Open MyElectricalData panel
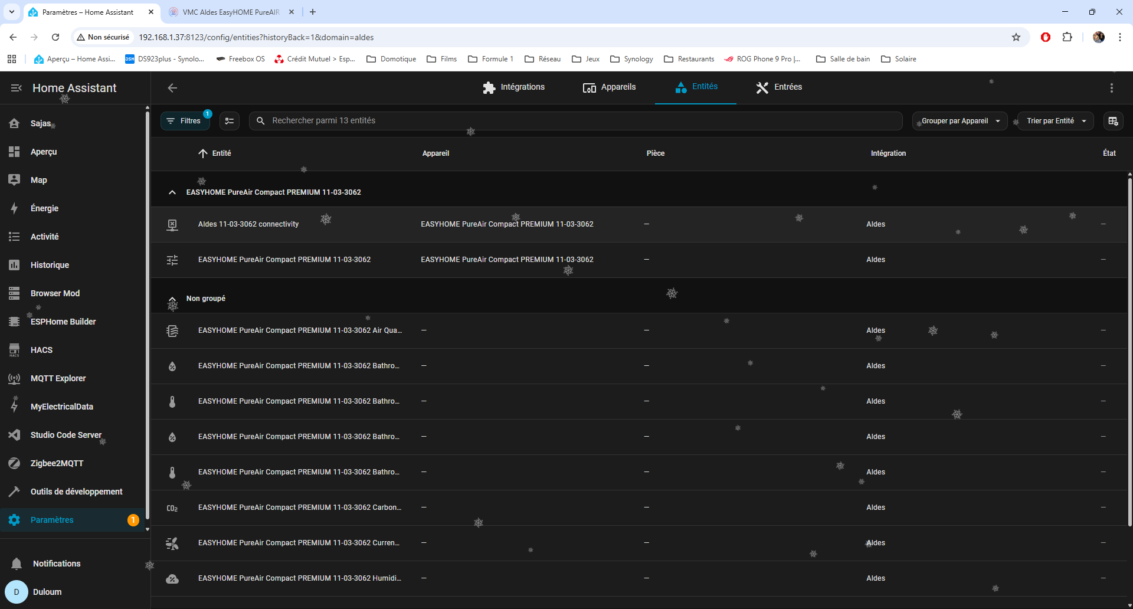The width and height of the screenshot is (1133, 609). tap(72, 407)
